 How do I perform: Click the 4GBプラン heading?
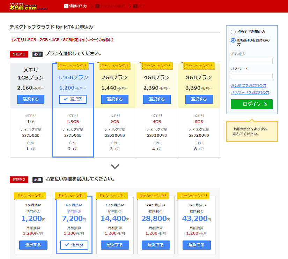click(157, 77)
